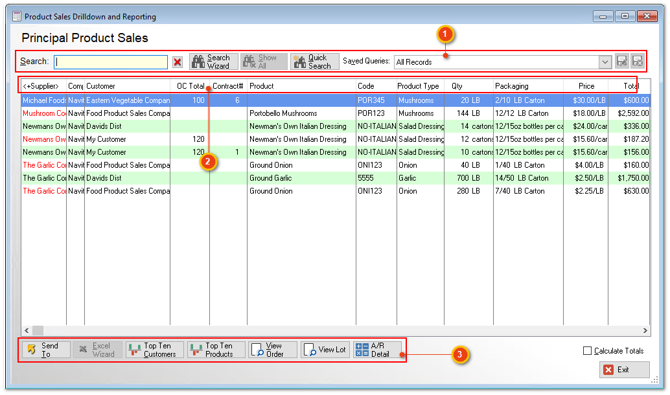Viewport: 670px width, 395px height.
Task: Select Mushroom Co supplier cell
Action: point(44,113)
